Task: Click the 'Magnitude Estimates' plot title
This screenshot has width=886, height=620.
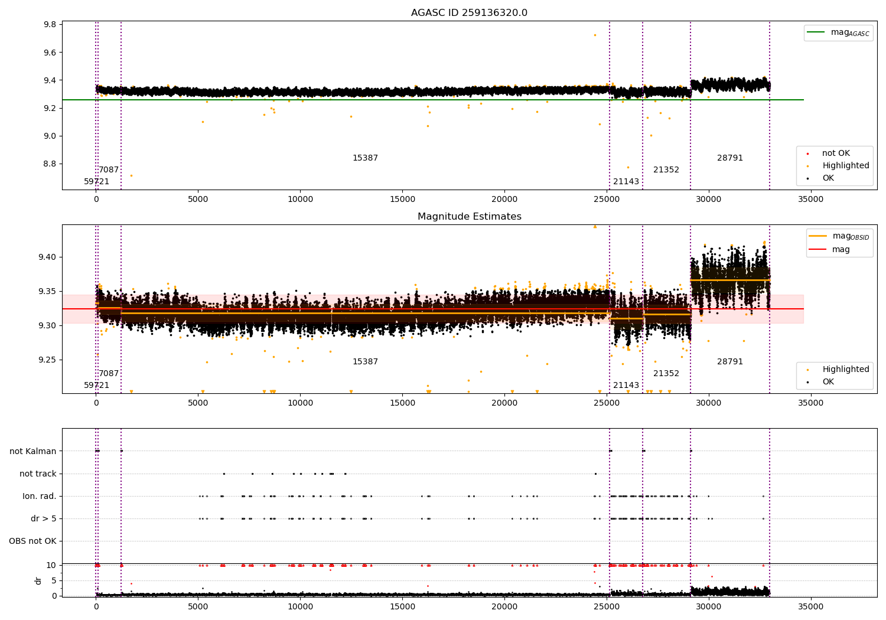Action: point(469,217)
